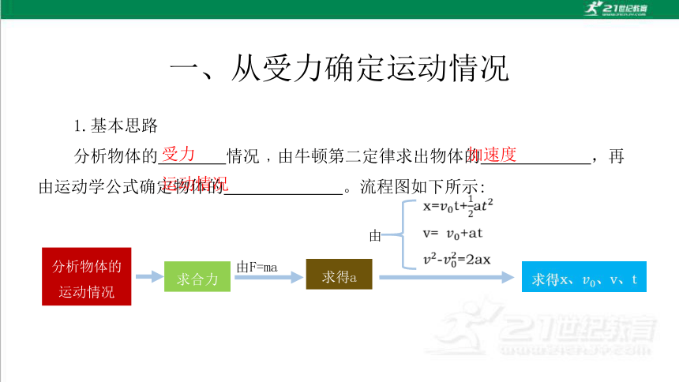Click the formula v²-v0²=2ax
Screen dimensions: 679x382
[457, 259]
